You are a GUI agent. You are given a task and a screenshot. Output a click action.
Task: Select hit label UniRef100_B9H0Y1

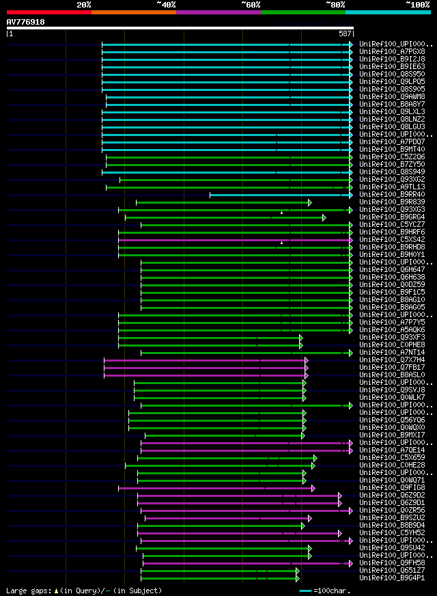point(392,255)
